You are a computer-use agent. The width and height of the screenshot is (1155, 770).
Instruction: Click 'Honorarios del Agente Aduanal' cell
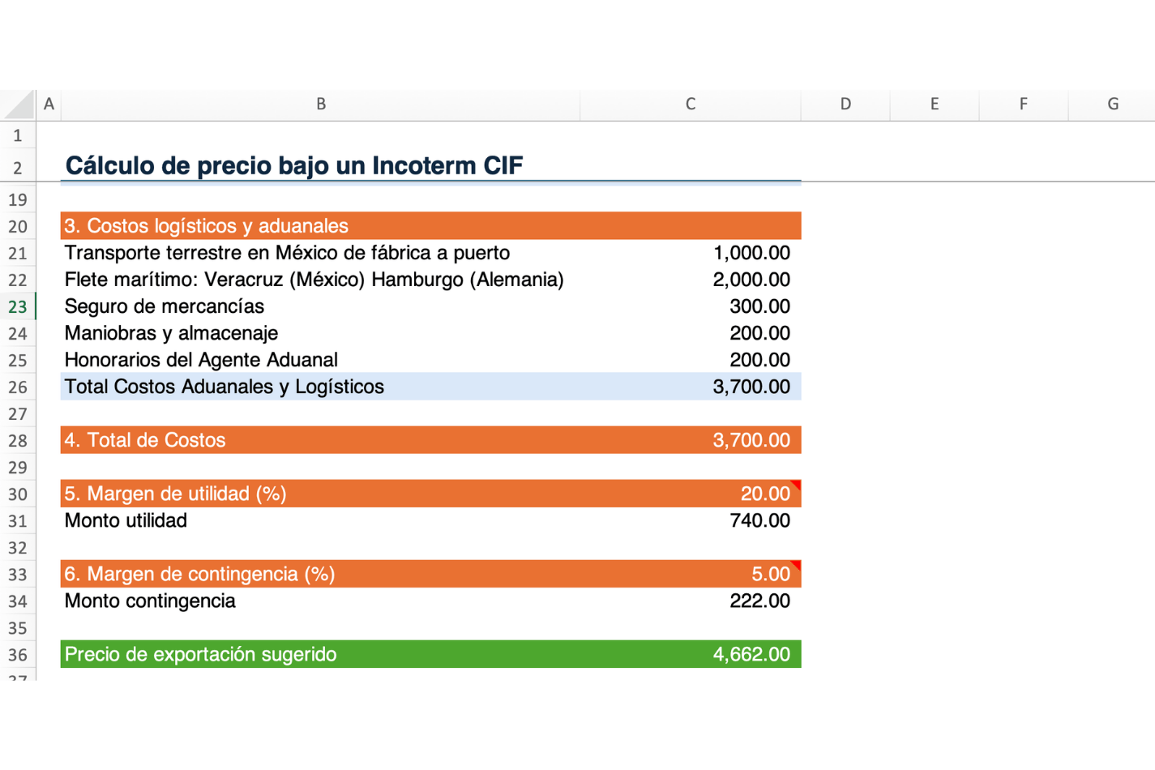coord(320,360)
